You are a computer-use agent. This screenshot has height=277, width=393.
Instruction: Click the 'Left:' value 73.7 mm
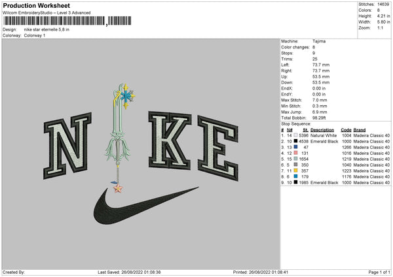coord(321,65)
